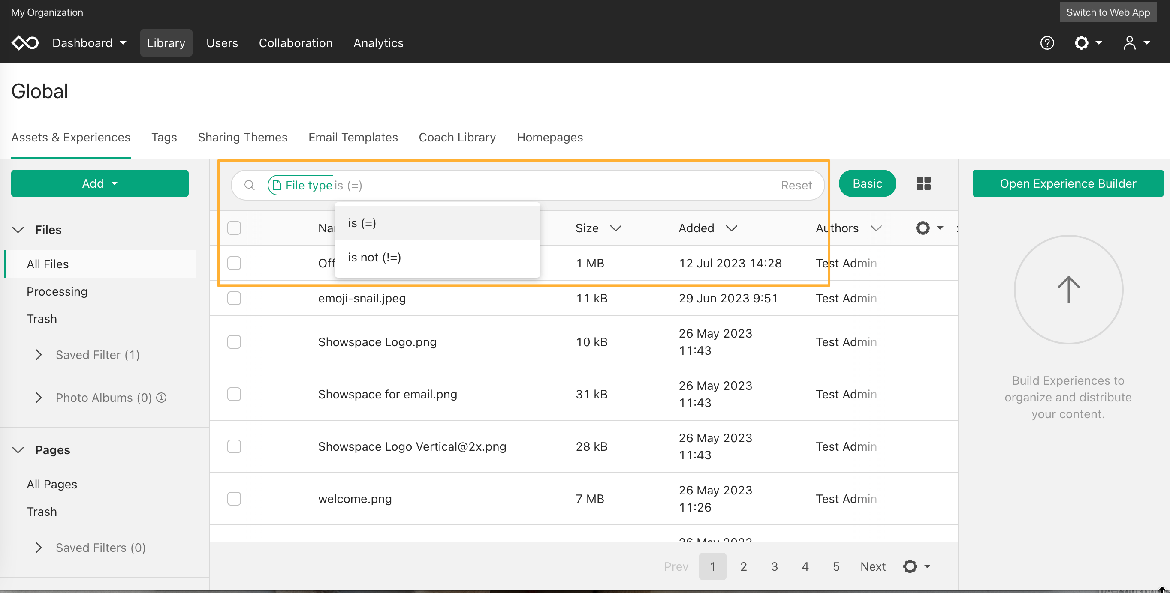Screen dimensions: 1170x593
Task: Click Switch to Web App button
Action: (x=1108, y=12)
